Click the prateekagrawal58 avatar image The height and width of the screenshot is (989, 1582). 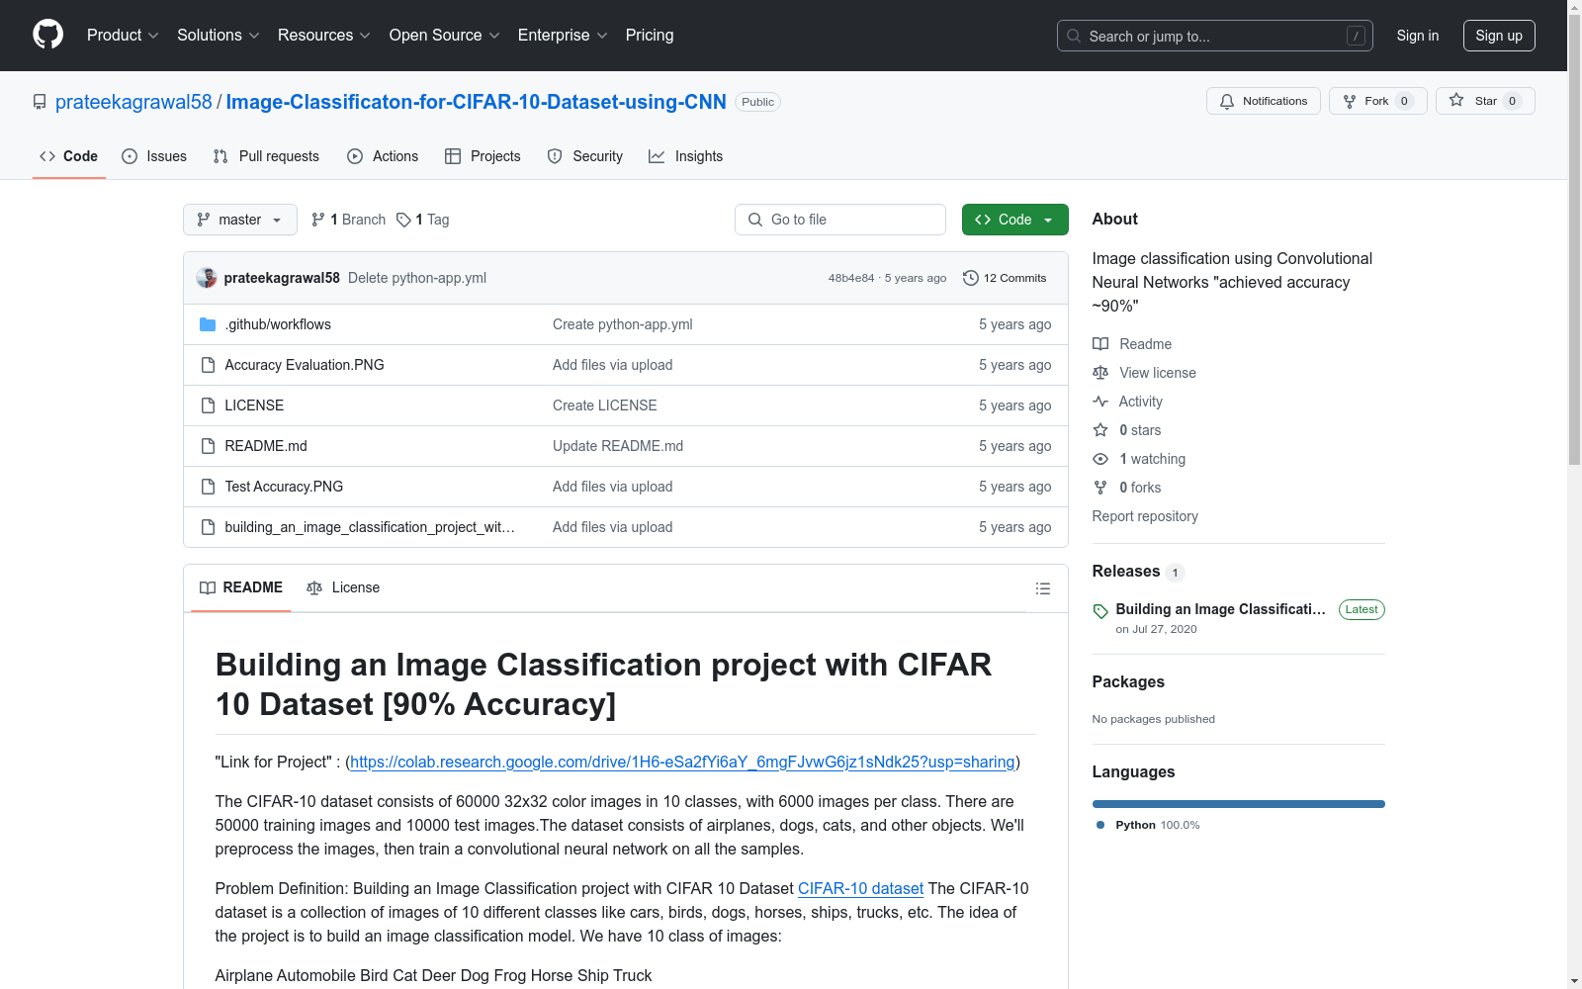pos(207,278)
